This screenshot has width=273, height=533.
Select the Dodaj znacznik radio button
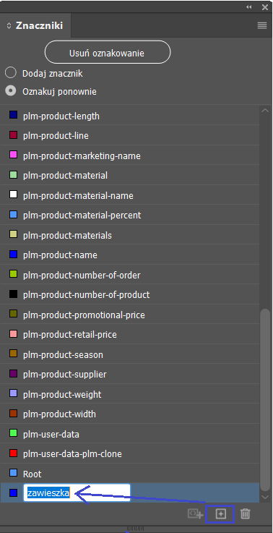(x=11, y=73)
